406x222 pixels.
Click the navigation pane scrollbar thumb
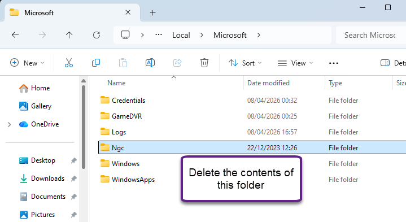(84, 127)
